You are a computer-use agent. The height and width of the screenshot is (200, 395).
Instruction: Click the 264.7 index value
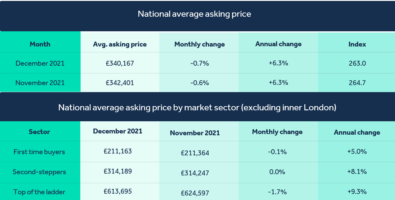357,83
